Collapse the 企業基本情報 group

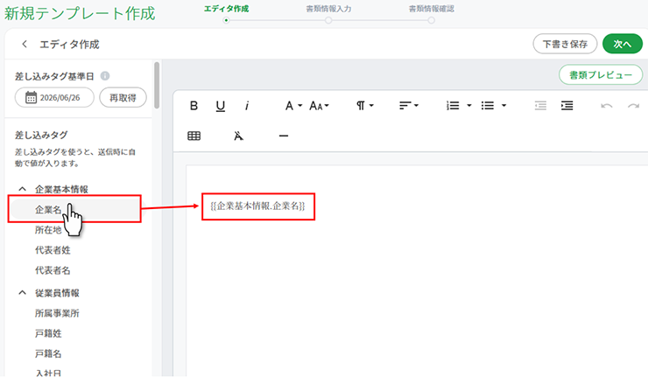22,189
